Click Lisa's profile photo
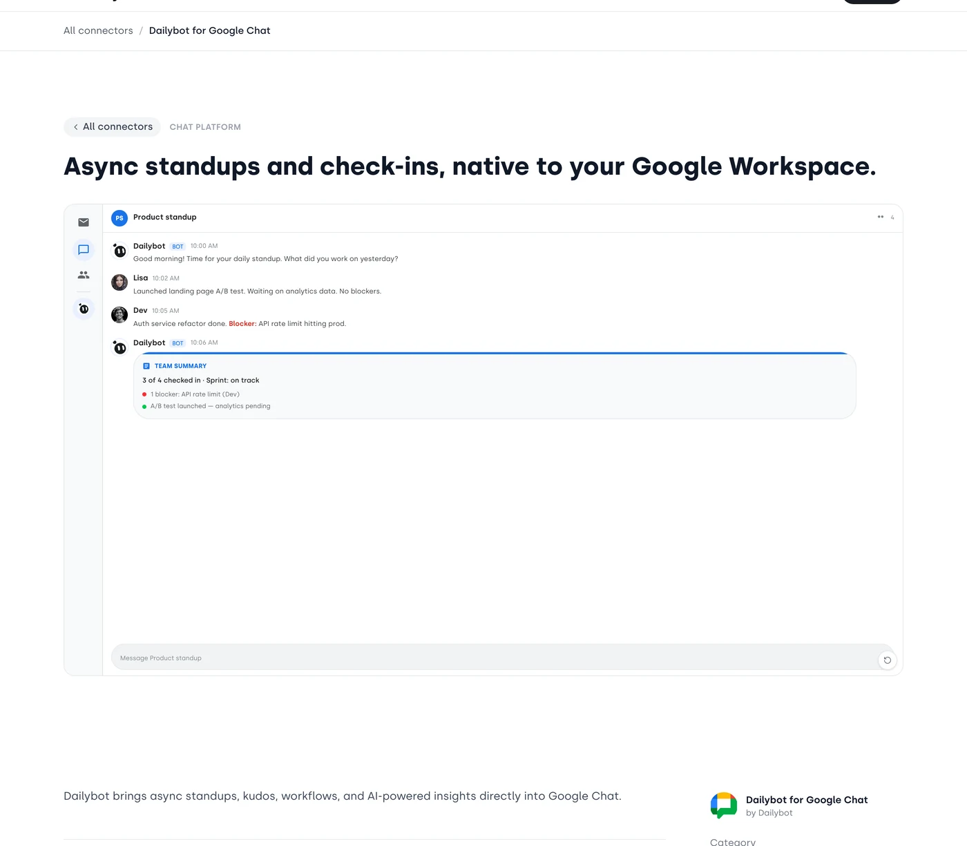 (119, 282)
